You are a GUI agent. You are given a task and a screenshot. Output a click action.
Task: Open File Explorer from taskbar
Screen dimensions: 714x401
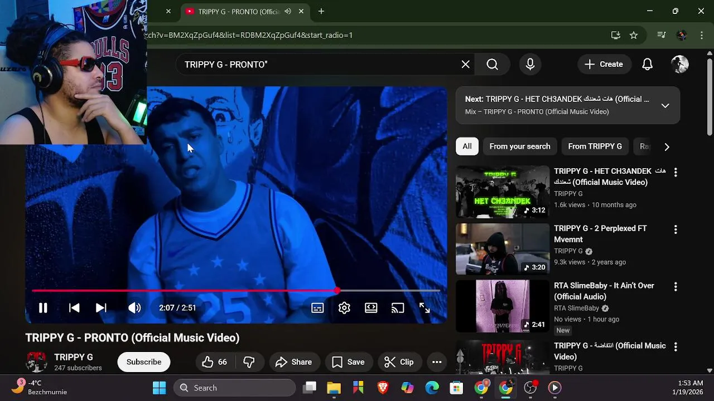[x=334, y=388]
